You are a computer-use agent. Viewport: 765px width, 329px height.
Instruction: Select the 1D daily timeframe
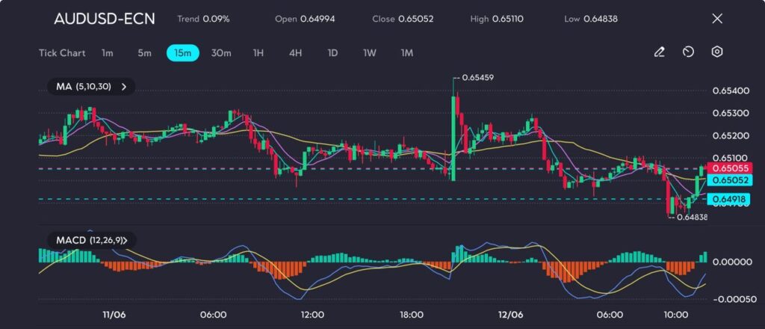click(332, 53)
